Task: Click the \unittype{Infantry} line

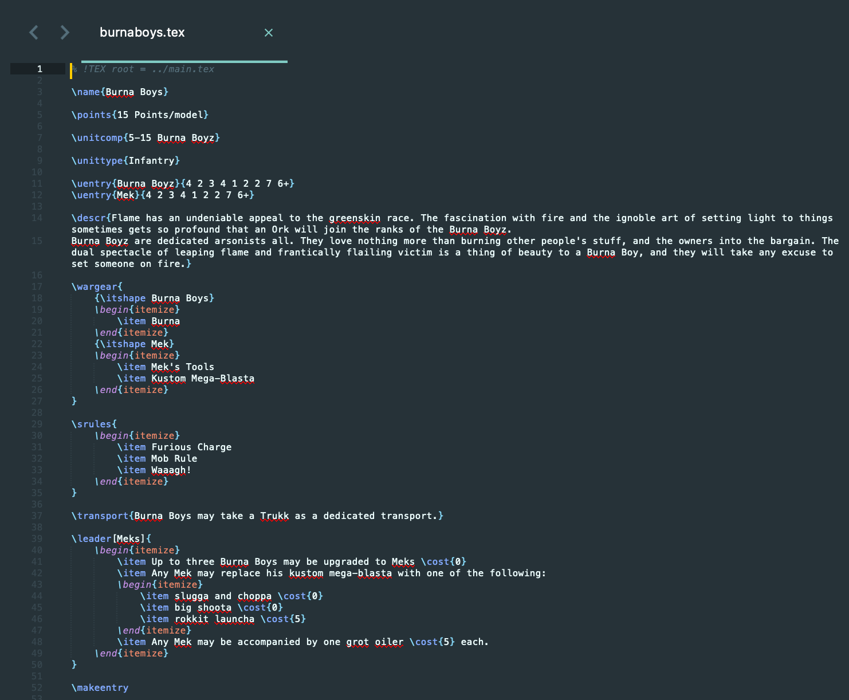Action: click(x=125, y=161)
